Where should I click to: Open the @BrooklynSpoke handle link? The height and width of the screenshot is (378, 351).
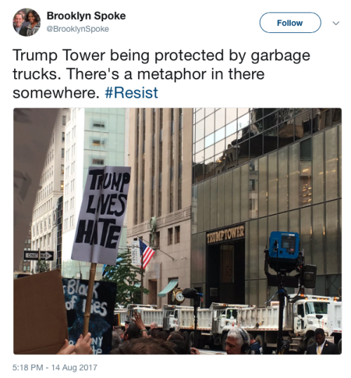tap(78, 29)
